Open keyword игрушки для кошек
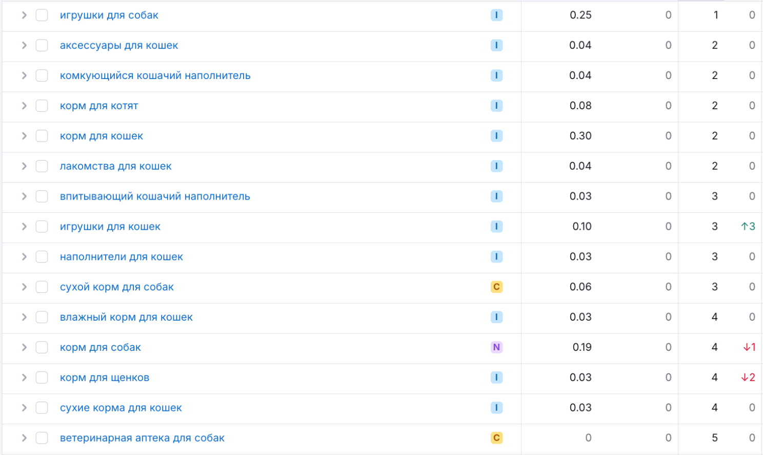The height and width of the screenshot is (455, 763). pyautogui.click(x=110, y=227)
